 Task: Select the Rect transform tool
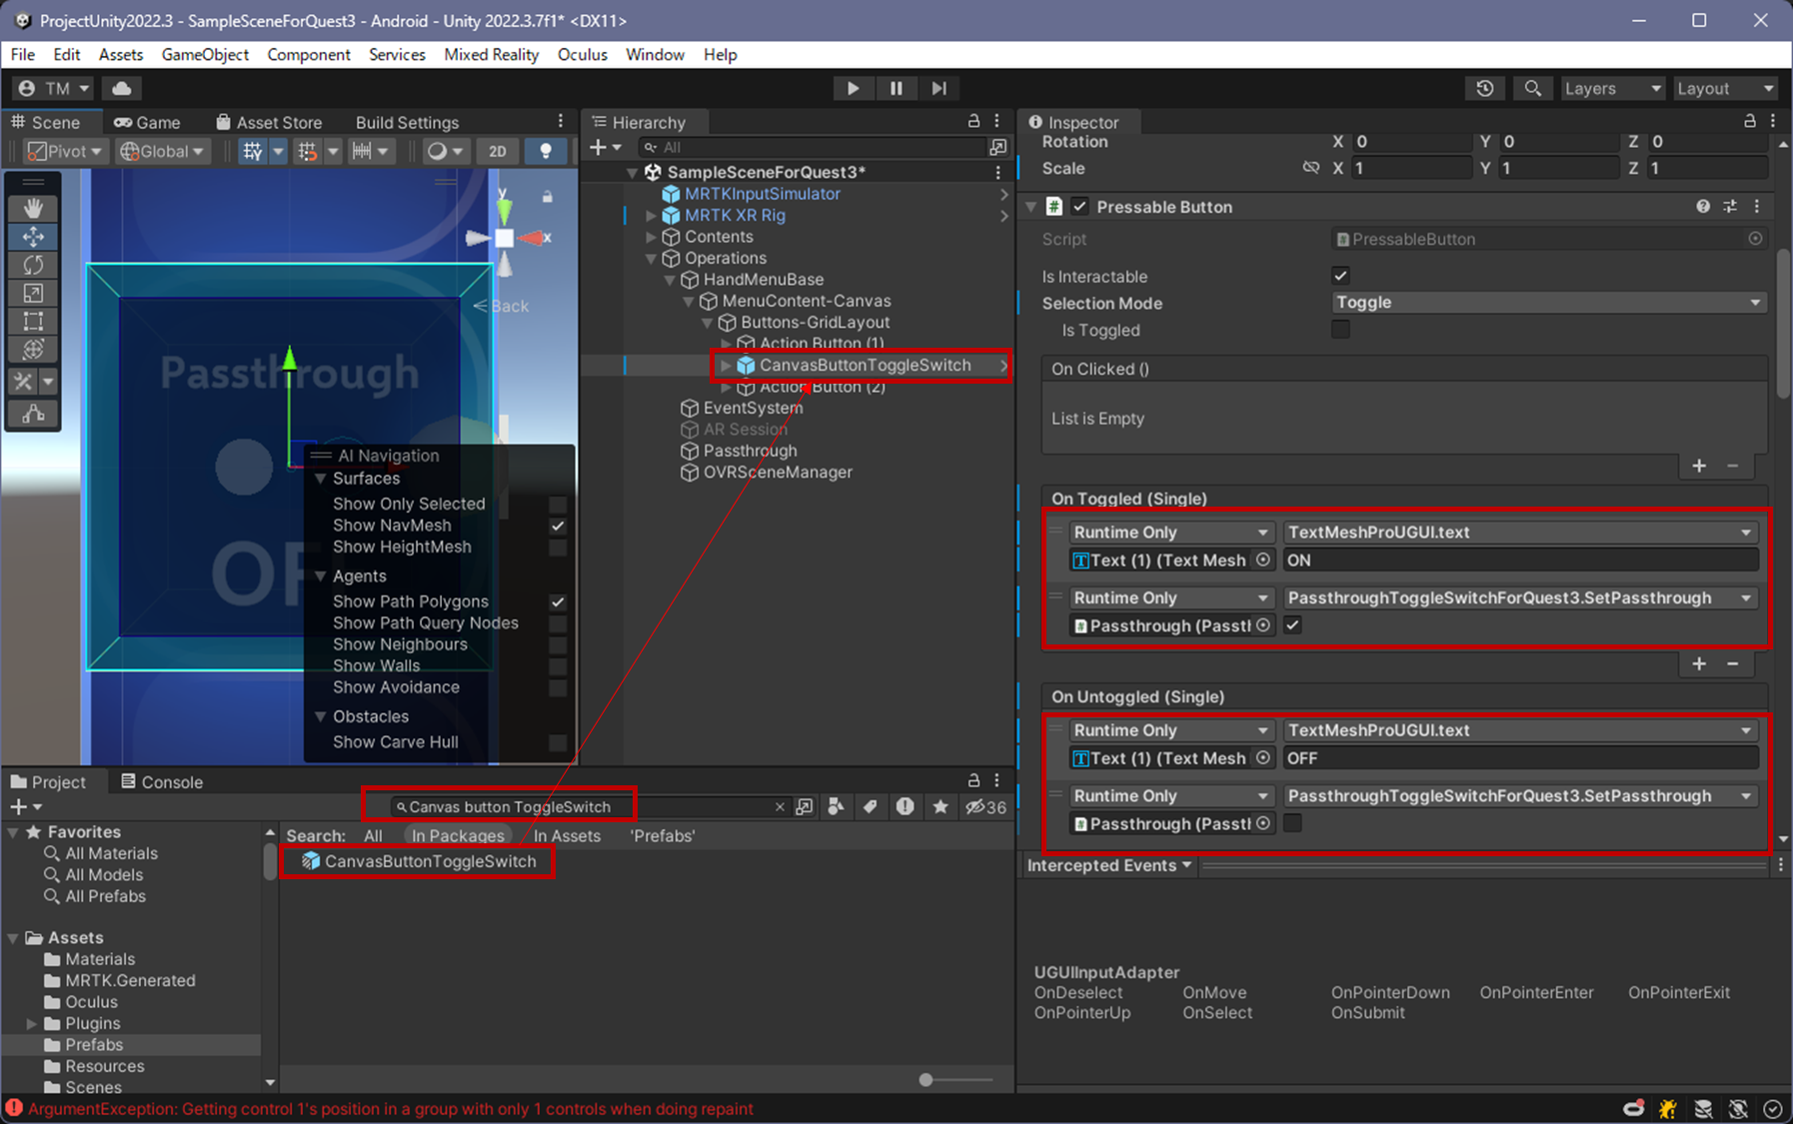pos(33,322)
